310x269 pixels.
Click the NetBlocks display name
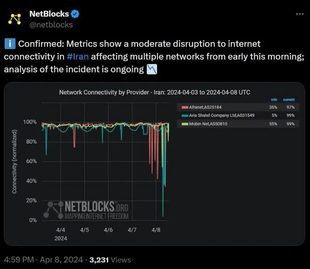pyautogui.click(x=49, y=14)
